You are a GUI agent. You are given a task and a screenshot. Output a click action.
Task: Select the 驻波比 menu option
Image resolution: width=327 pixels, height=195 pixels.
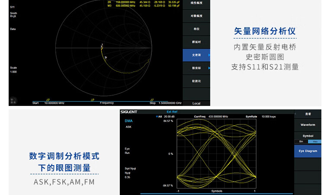tap(196, 81)
